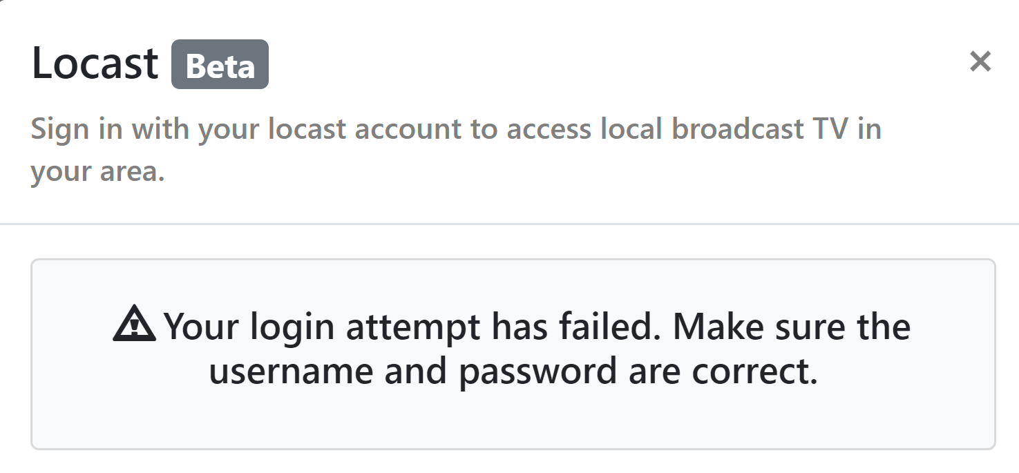This screenshot has width=1019, height=473.
Task: Close the Locast sign-in dialog
Action: pos(980,62)
